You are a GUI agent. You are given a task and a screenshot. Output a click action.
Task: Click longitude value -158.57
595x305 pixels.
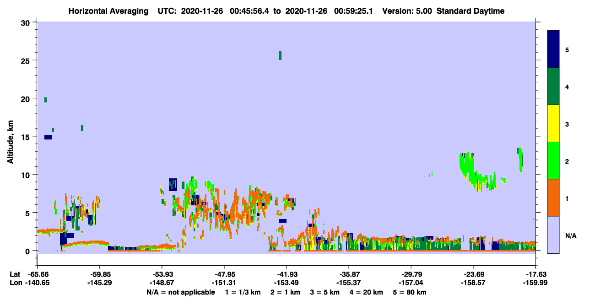(473, 283)
